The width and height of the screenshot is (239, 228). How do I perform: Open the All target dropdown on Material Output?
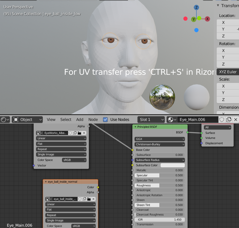coord(218,127)
